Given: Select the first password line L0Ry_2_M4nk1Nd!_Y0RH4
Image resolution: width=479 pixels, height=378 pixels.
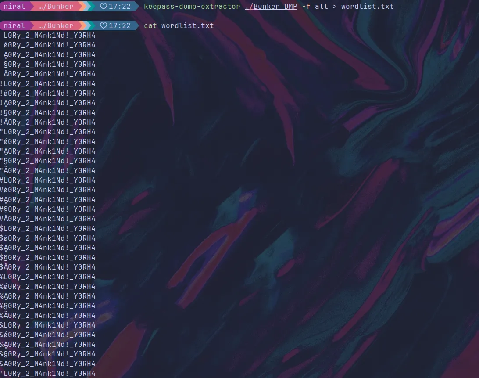Looking at the screenshot, I should point(48,35).
